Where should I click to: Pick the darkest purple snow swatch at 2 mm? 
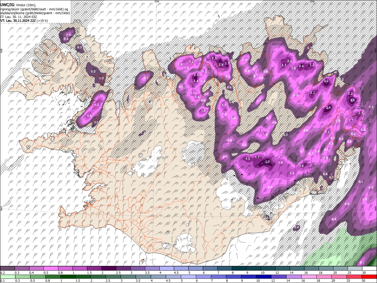(x=108, y=269)
